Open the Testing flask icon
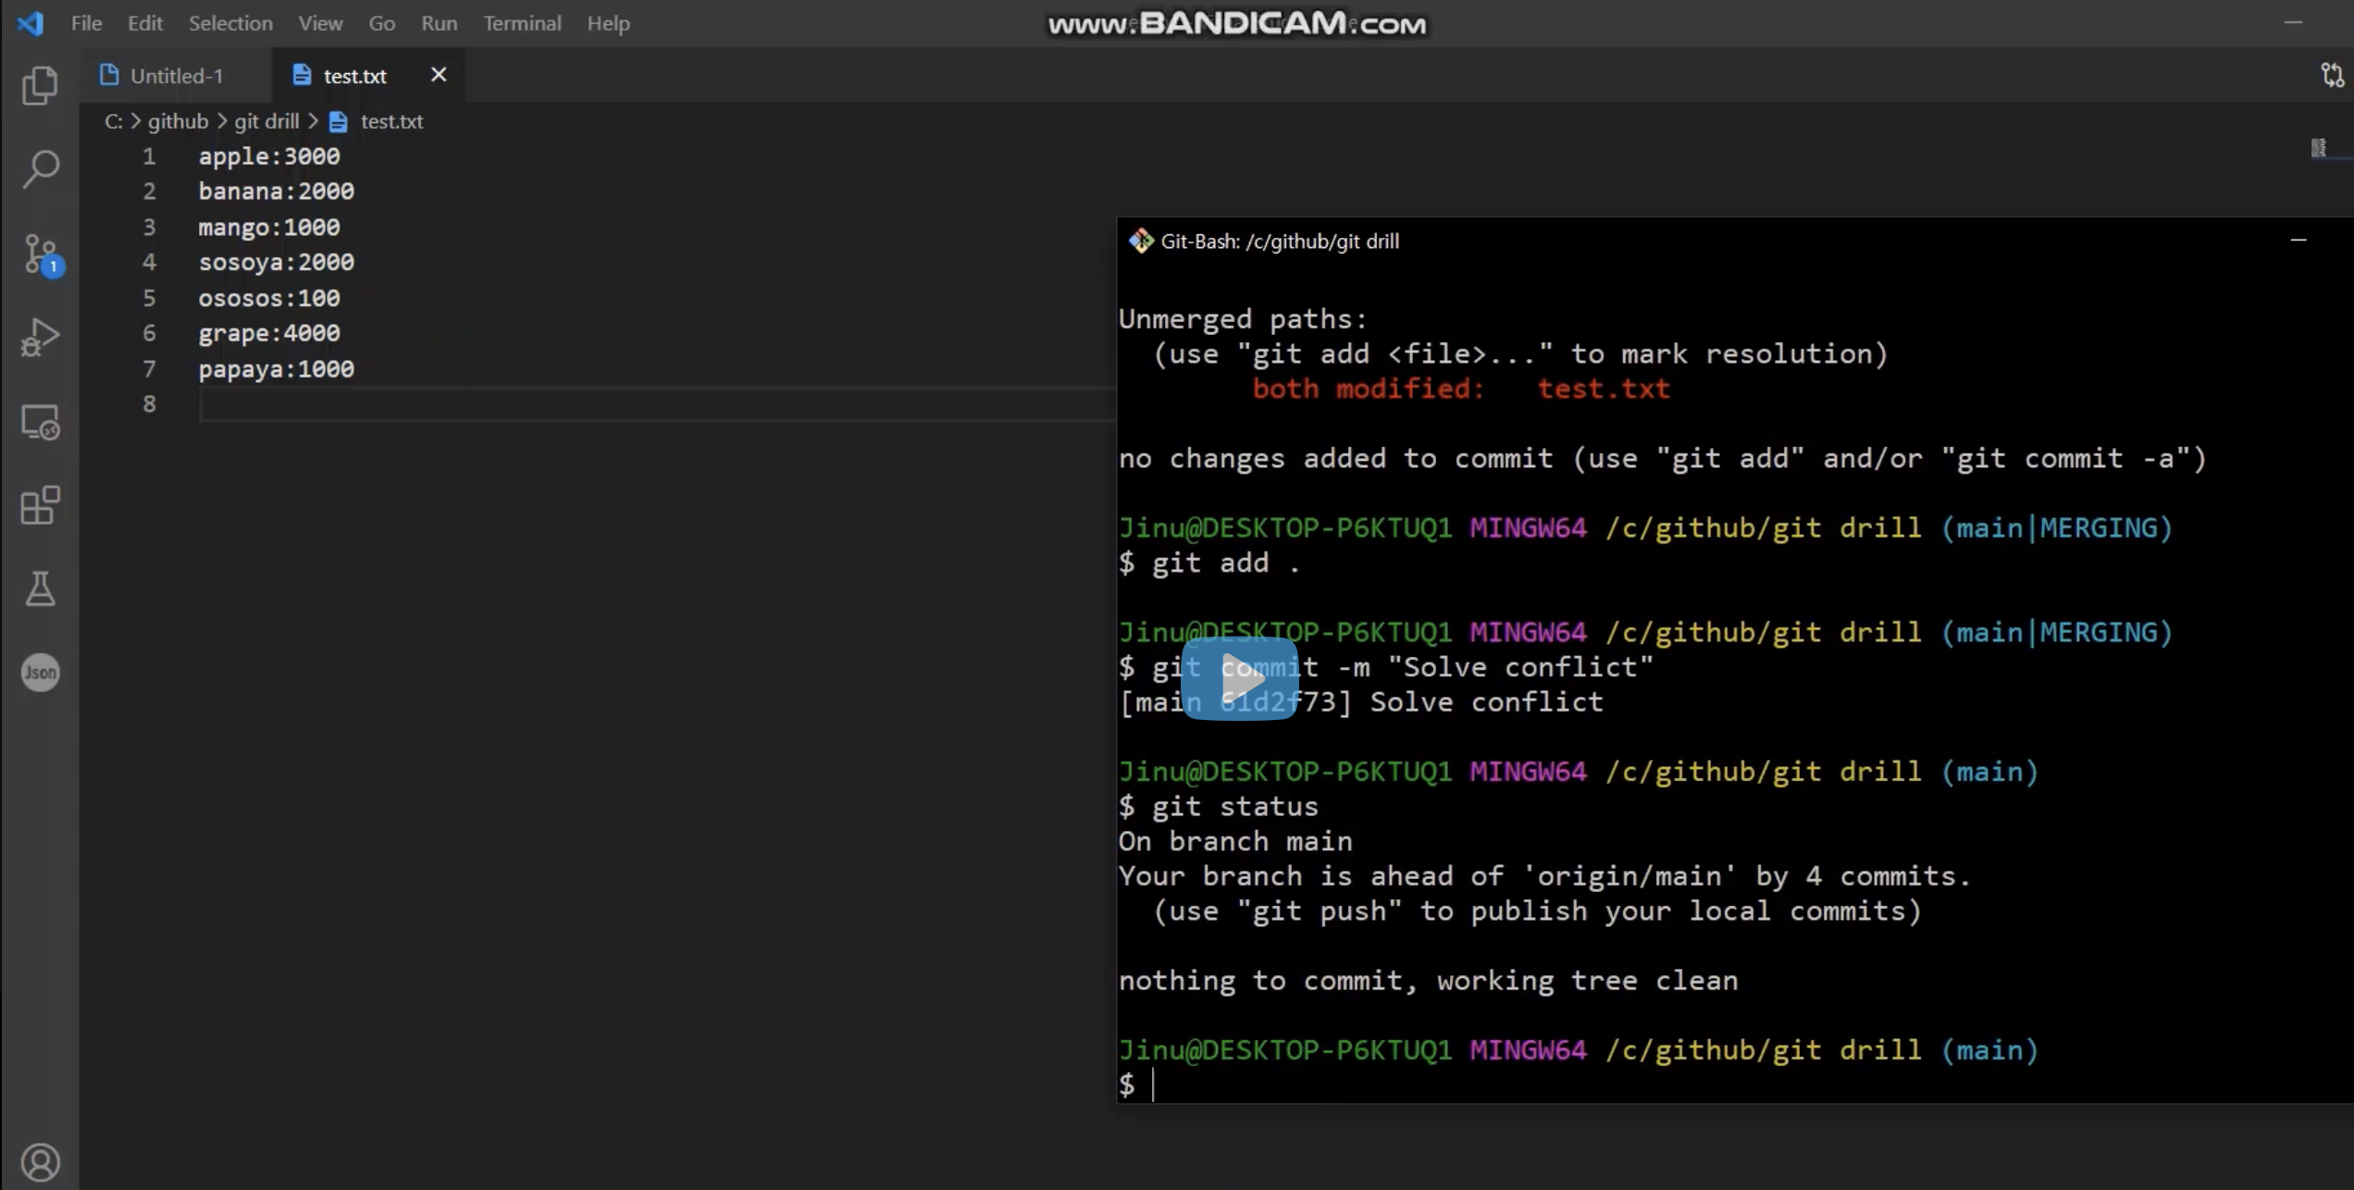Viewport: 2354px width, 1190px height. click(x=40, y=589)
